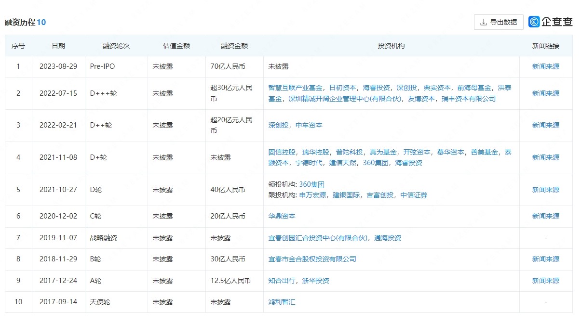Click the 投资机构 column header
Viewport: 581px width, 323px height.
pos(391,46)
